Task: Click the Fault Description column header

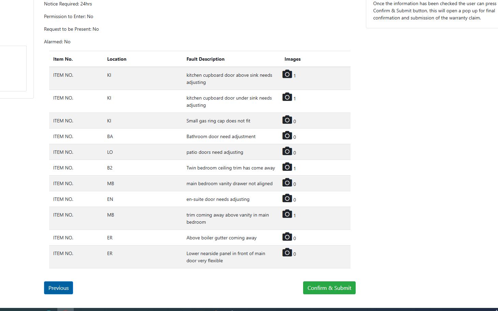Action: [x=205, y=59]
